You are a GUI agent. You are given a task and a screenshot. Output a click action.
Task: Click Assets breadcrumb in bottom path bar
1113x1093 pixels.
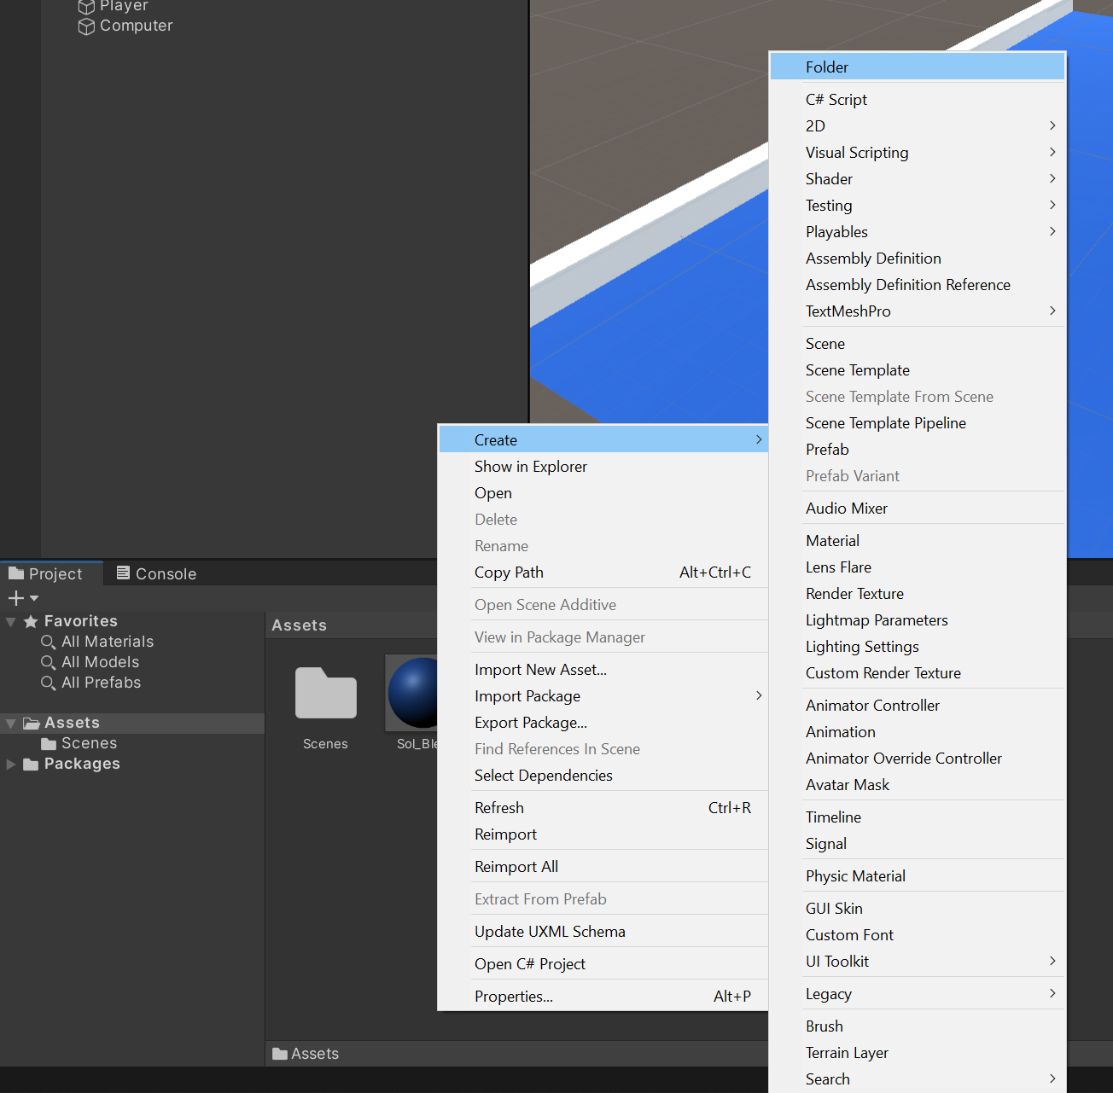click(315, 1054)
